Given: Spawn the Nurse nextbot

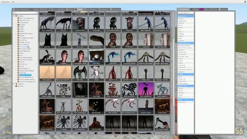Looking at the screenshot, I should 96,73.
